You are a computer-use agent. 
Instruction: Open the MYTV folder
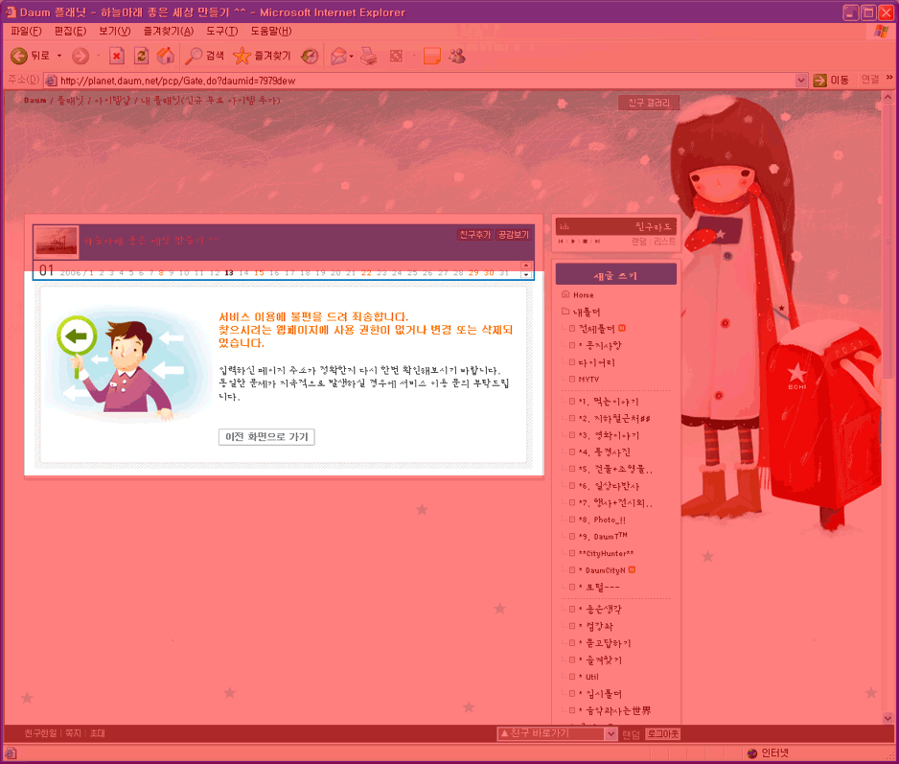[x=588, y=380]
